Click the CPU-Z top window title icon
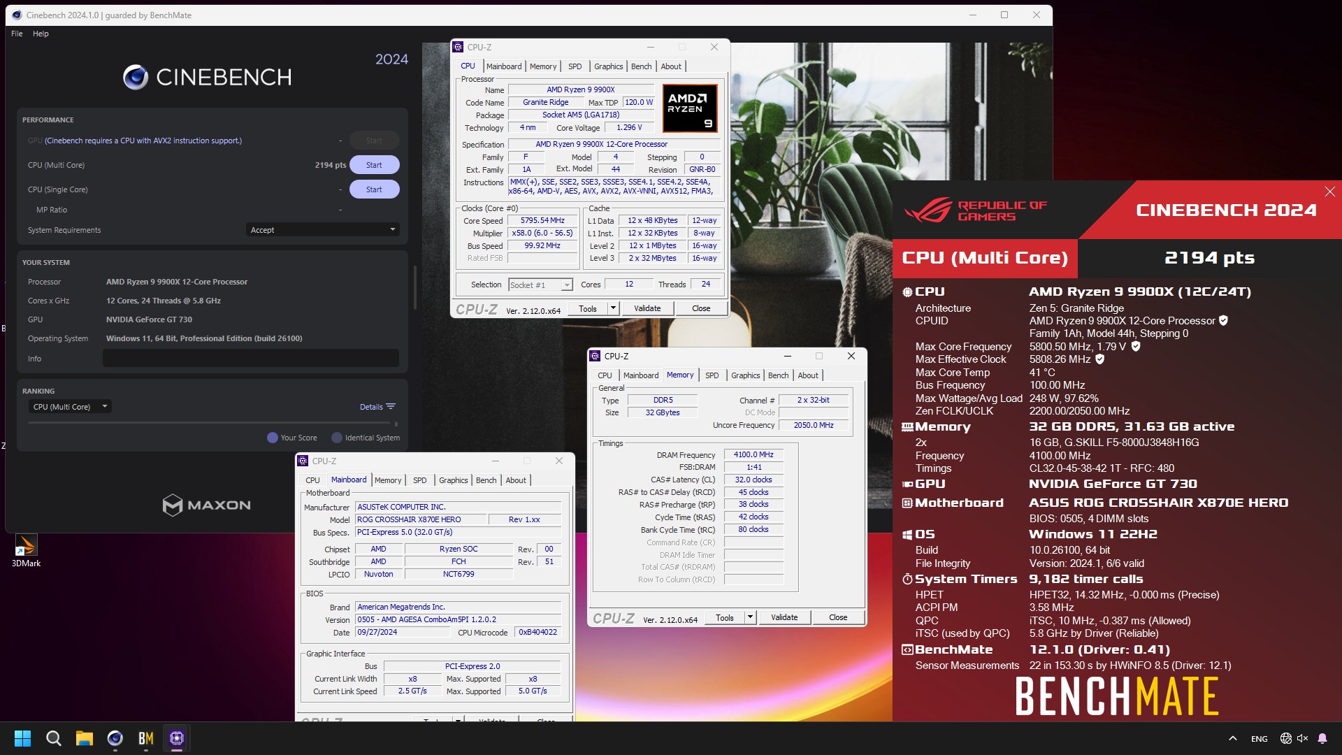Image resolution: width=1342 pixels, height=755 pixels. (458, 47)
